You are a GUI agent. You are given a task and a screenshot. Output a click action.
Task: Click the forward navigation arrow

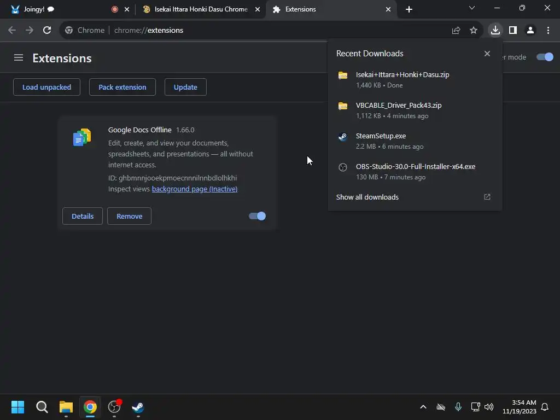point(30,31)
